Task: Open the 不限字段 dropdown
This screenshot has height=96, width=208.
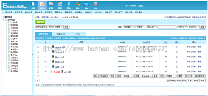Action: pos(182,27)
